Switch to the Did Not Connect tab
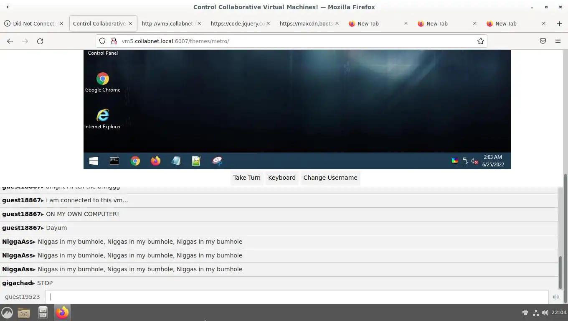 (33, 23)
